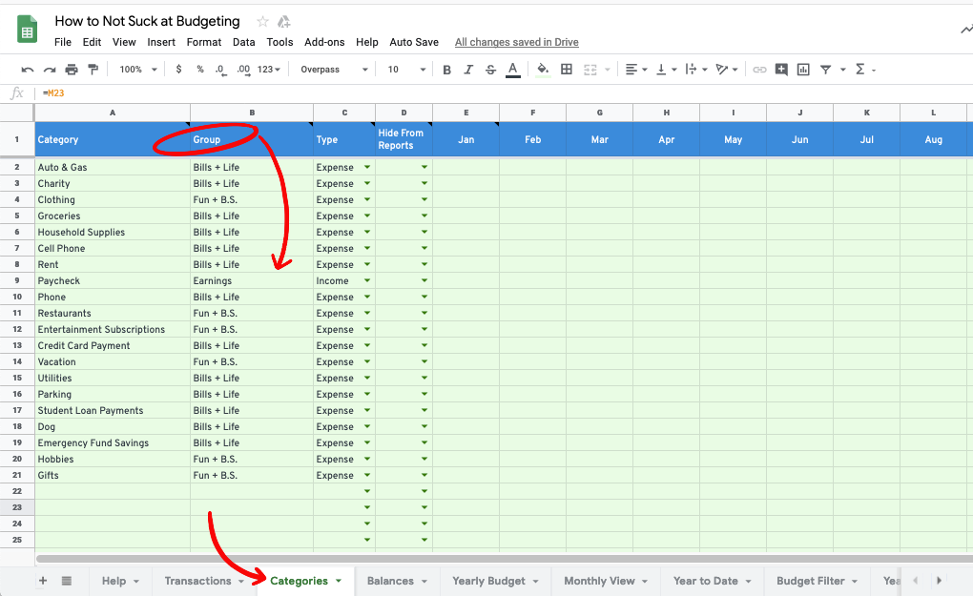973x596 pixels.
Task: Toggle Bold formatting
Action: 446,70
